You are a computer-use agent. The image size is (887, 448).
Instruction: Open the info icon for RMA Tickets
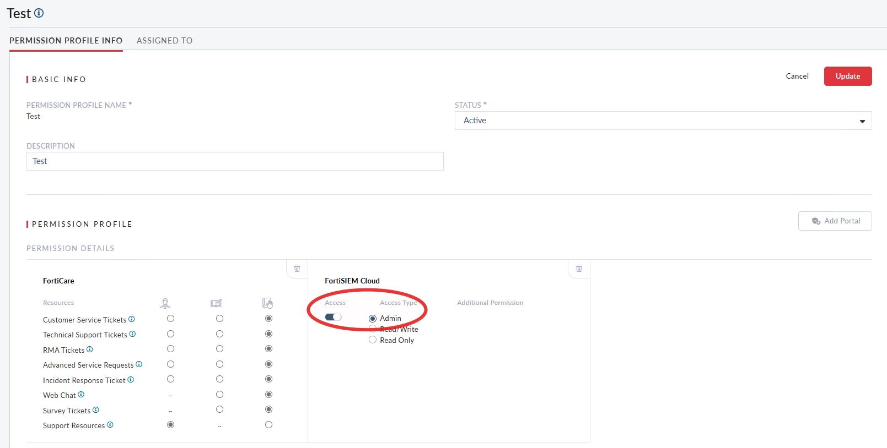90,349
